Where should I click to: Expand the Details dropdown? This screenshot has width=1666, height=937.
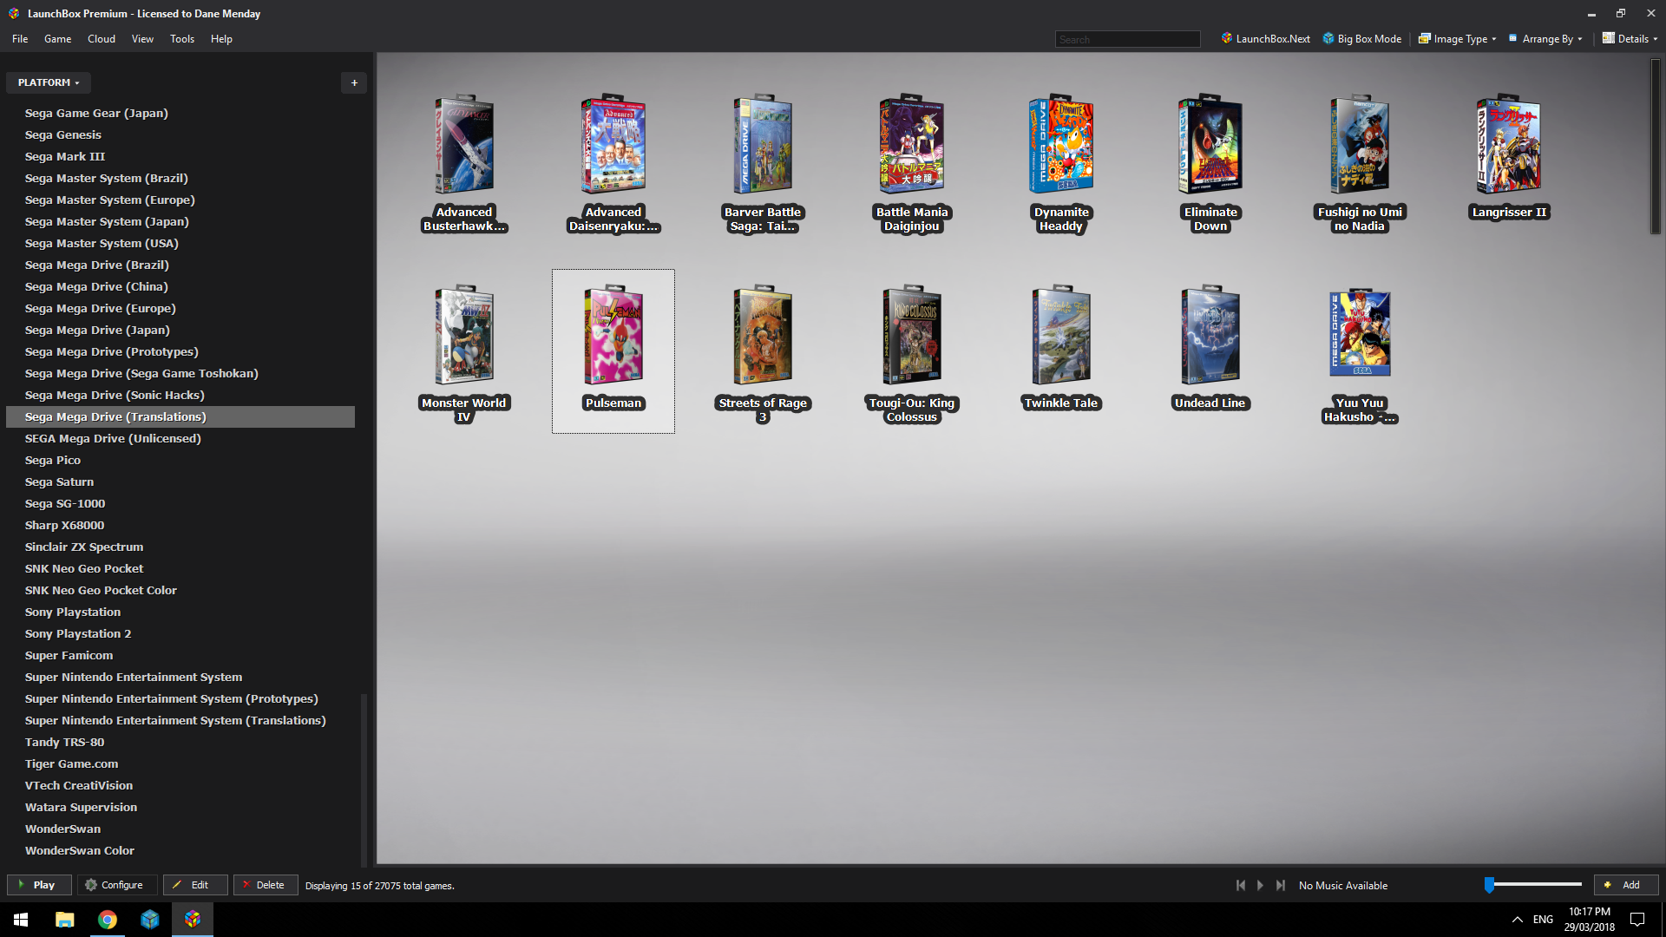tap(1630, 39)
